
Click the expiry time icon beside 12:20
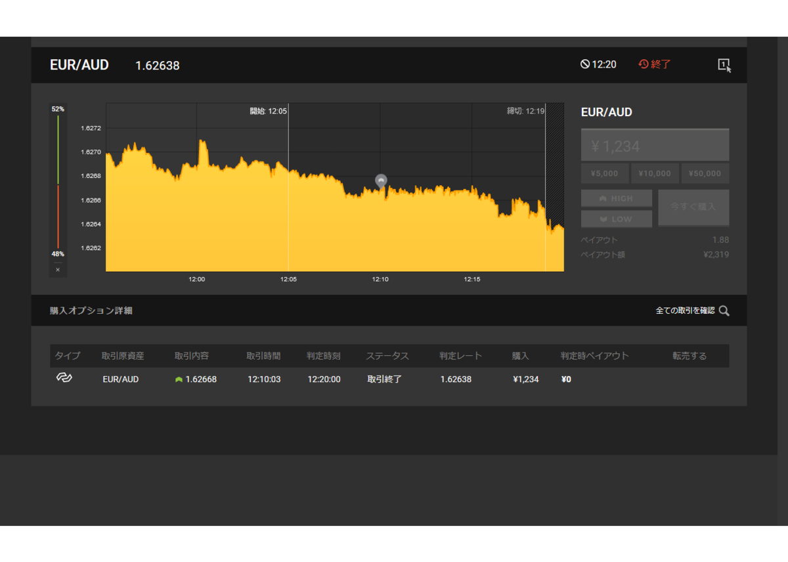(584, 64)
